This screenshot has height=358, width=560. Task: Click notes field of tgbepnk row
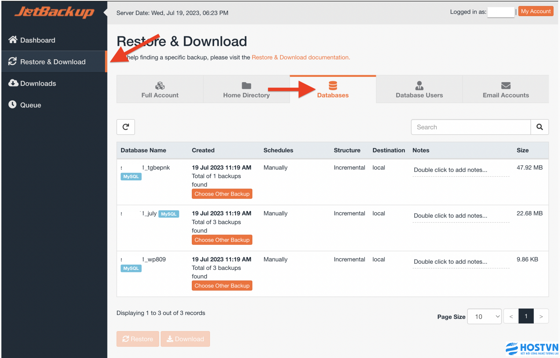[x=461, y=170]
